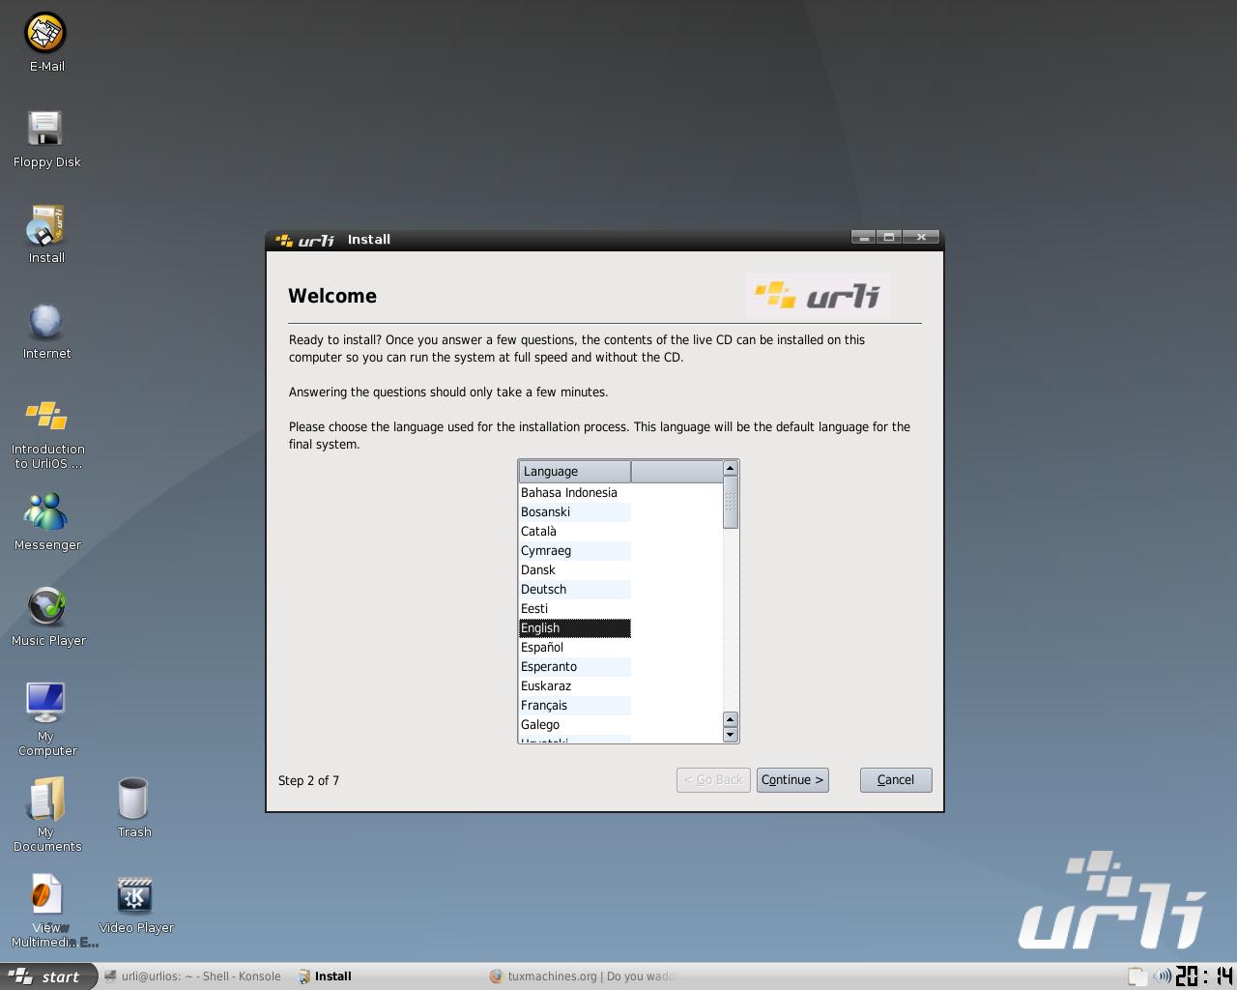
Task: Click the empty second column header
Action: [x=676, y=472]
